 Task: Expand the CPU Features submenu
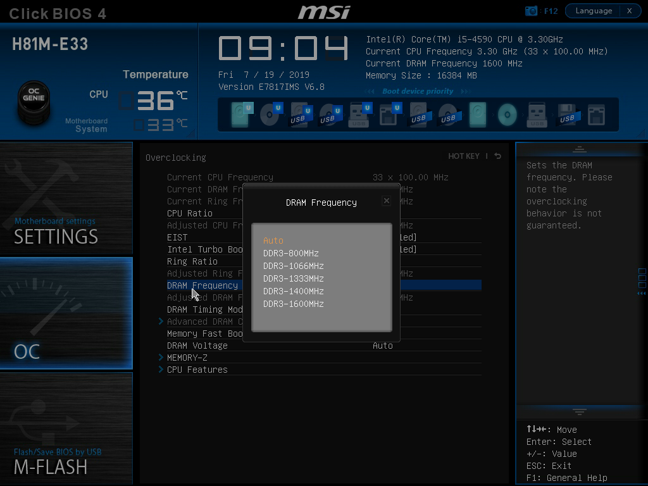tap(197, 370)
